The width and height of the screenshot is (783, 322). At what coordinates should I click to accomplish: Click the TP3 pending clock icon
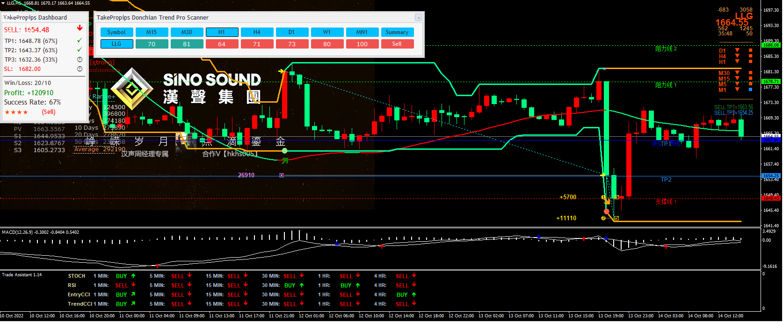coord(80,59)
